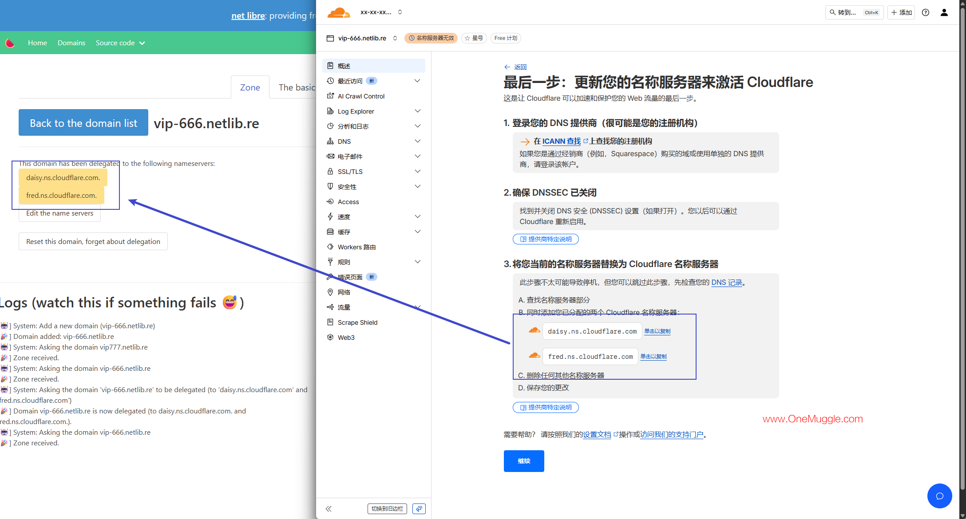Click the Log Explorer sidebar item

[374, 111]
